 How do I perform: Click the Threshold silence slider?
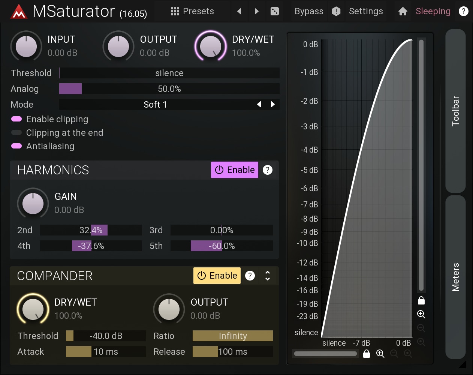click(x=169, y=73)
